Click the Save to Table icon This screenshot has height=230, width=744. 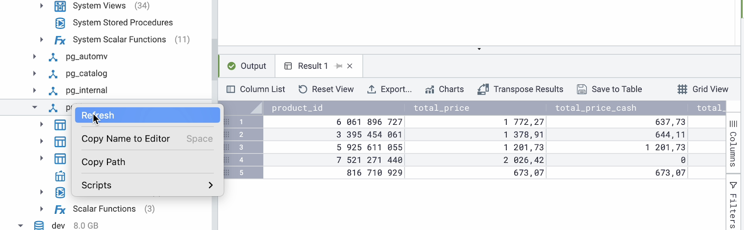(582, 89)
